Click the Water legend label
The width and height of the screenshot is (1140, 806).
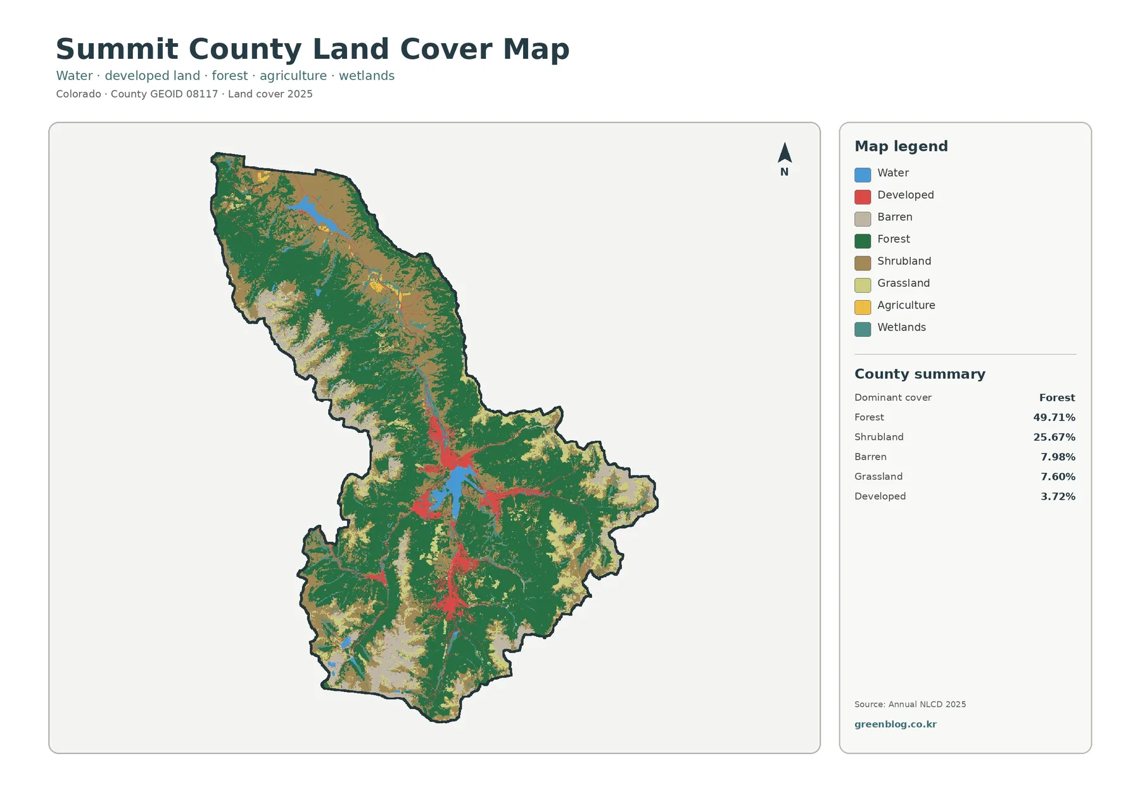(x=893, y=173)
